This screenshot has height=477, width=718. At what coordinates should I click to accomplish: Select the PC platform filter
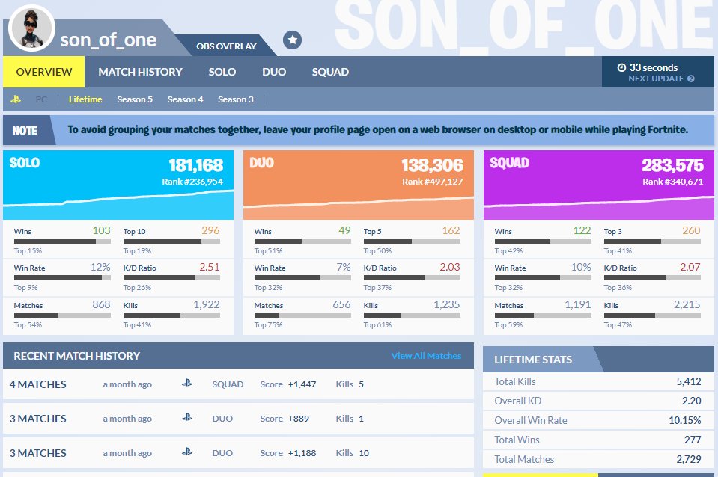(41, 99)
